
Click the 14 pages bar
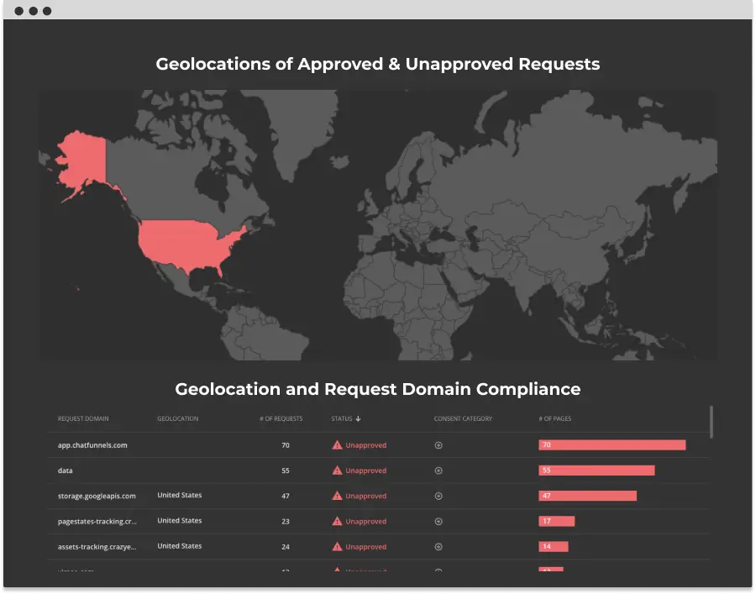pos(554,546)
